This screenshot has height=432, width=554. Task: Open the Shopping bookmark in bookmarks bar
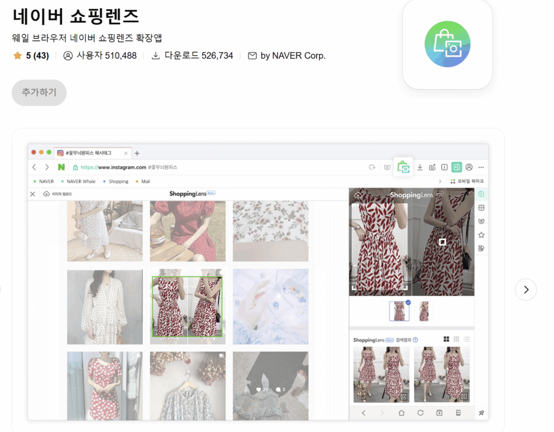point(118,181)
